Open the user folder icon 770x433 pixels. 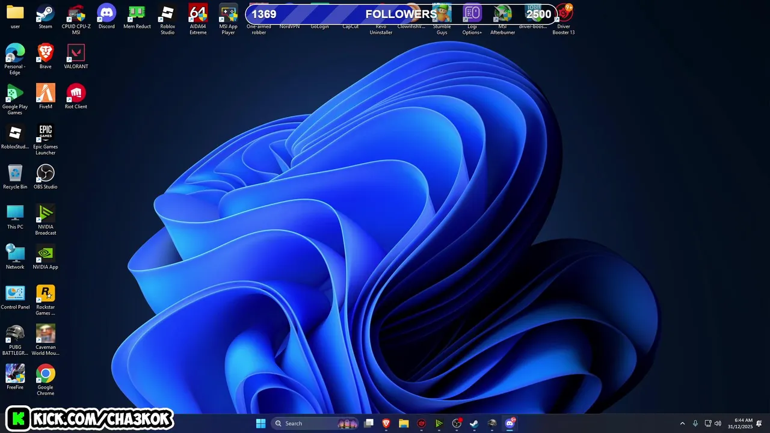(15, 13)
